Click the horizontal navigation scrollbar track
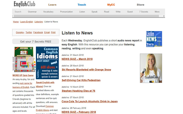The width and height of the screenshot is (183, 114). 86,16
